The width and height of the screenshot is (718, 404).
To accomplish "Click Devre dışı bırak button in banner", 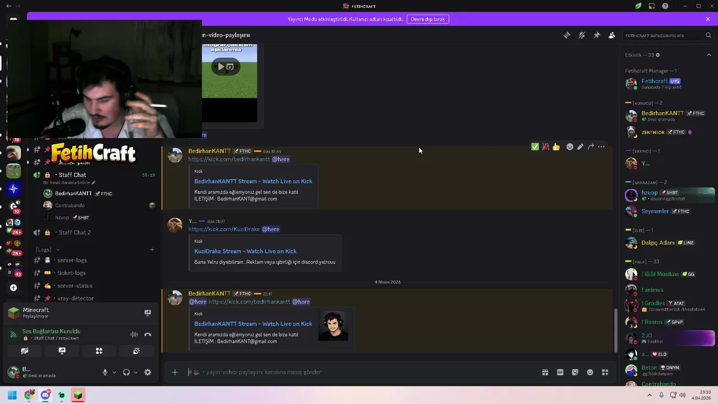I will (428, 19).
